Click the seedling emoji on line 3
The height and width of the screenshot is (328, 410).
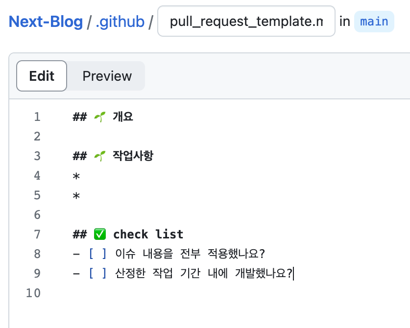coord(100,156)
